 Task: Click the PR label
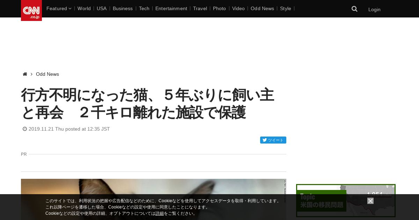(24, 154)
